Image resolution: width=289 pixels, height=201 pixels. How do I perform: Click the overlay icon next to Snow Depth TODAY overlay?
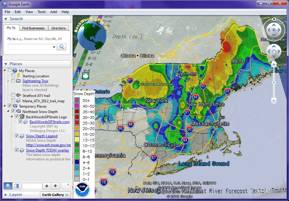point(22,150)
